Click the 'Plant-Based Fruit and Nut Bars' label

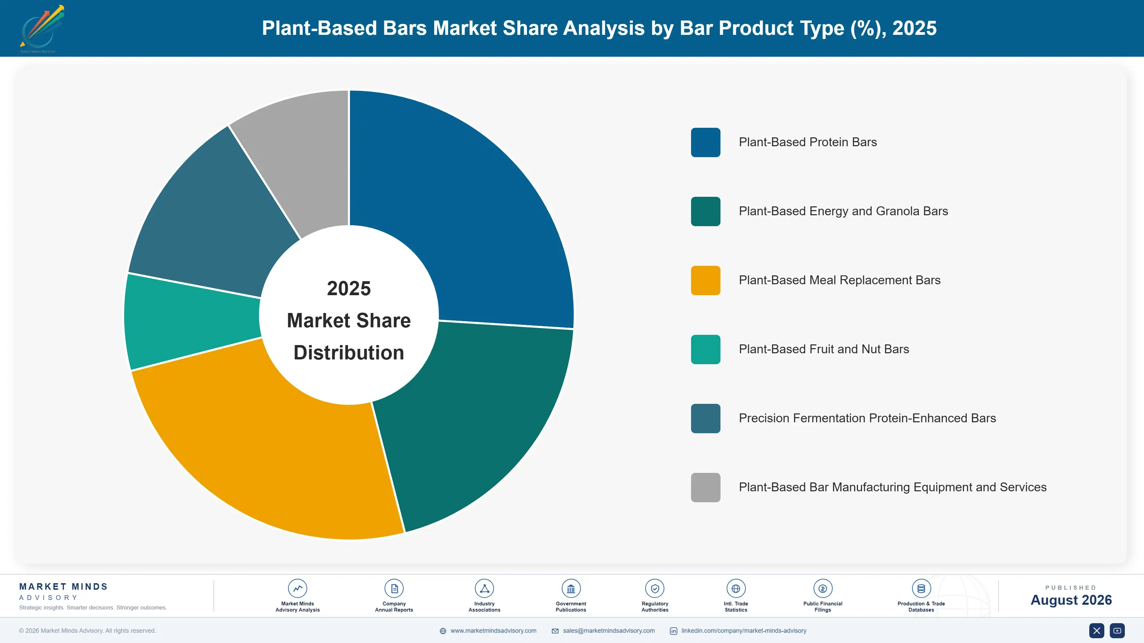[x=824, y=350]
